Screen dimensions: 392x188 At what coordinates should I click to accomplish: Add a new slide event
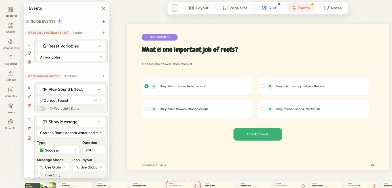104,21
